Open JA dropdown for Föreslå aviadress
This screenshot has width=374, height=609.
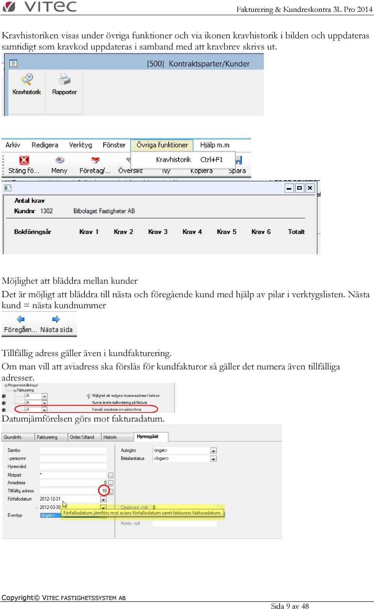tap(44, 409)
